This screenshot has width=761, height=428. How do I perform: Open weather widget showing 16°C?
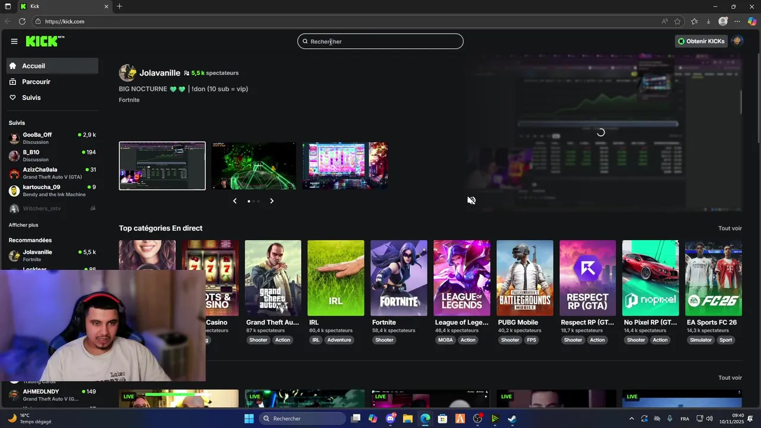click(x=30, y=418)
